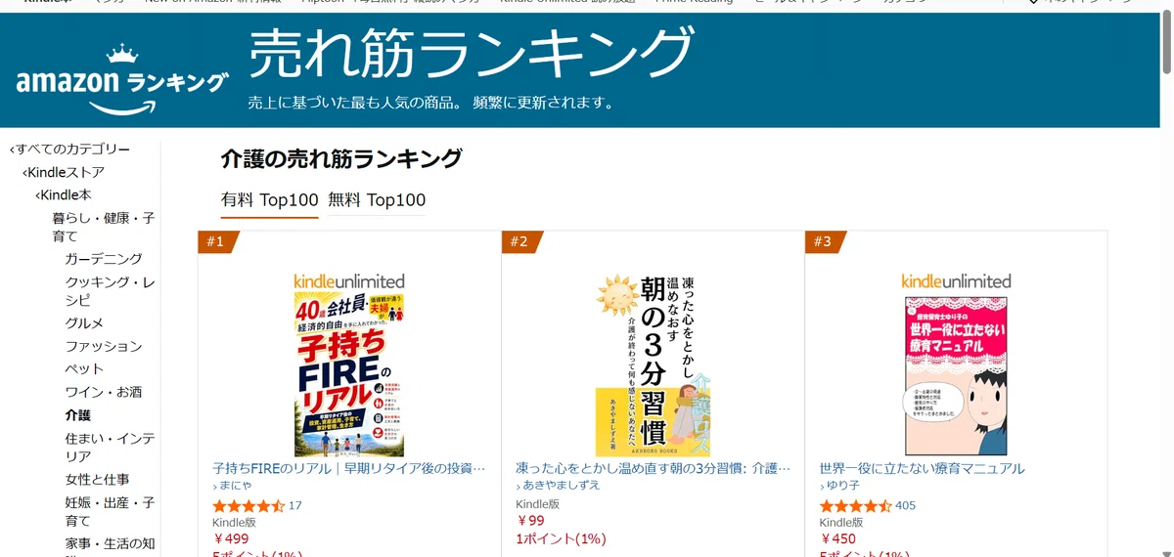Click the #1 rank badge
Viewport: 1174px width, 557px height.
pyautogui.click(x=217, y=242)
